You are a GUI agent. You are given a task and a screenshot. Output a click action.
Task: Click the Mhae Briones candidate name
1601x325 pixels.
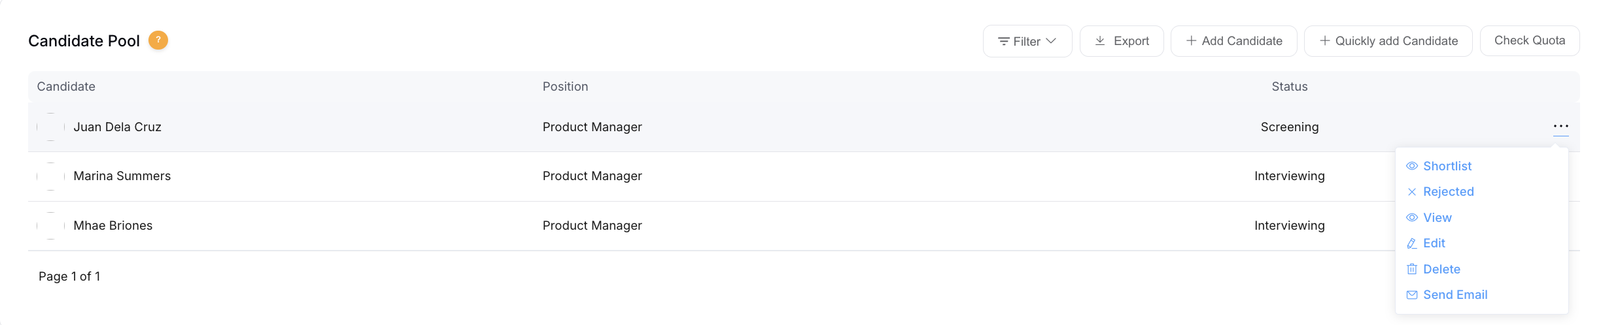(112, 226)
